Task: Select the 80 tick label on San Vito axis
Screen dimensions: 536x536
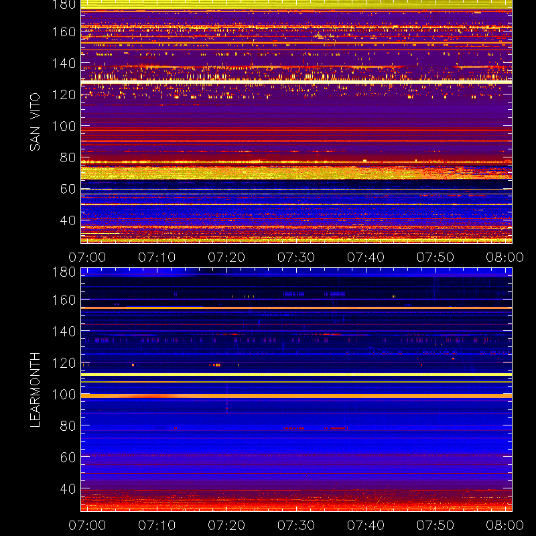Action: [68, 157]
